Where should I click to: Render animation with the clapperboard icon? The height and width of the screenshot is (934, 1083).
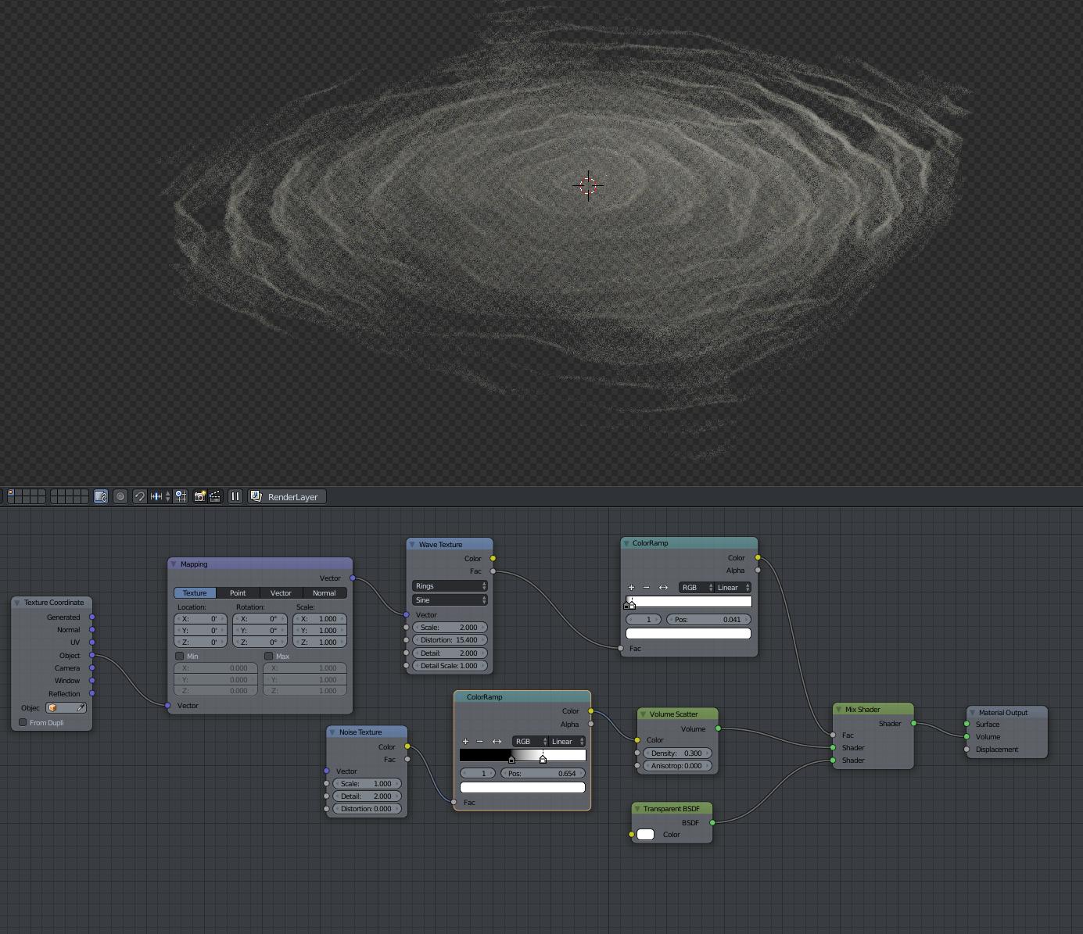(214, 496)
